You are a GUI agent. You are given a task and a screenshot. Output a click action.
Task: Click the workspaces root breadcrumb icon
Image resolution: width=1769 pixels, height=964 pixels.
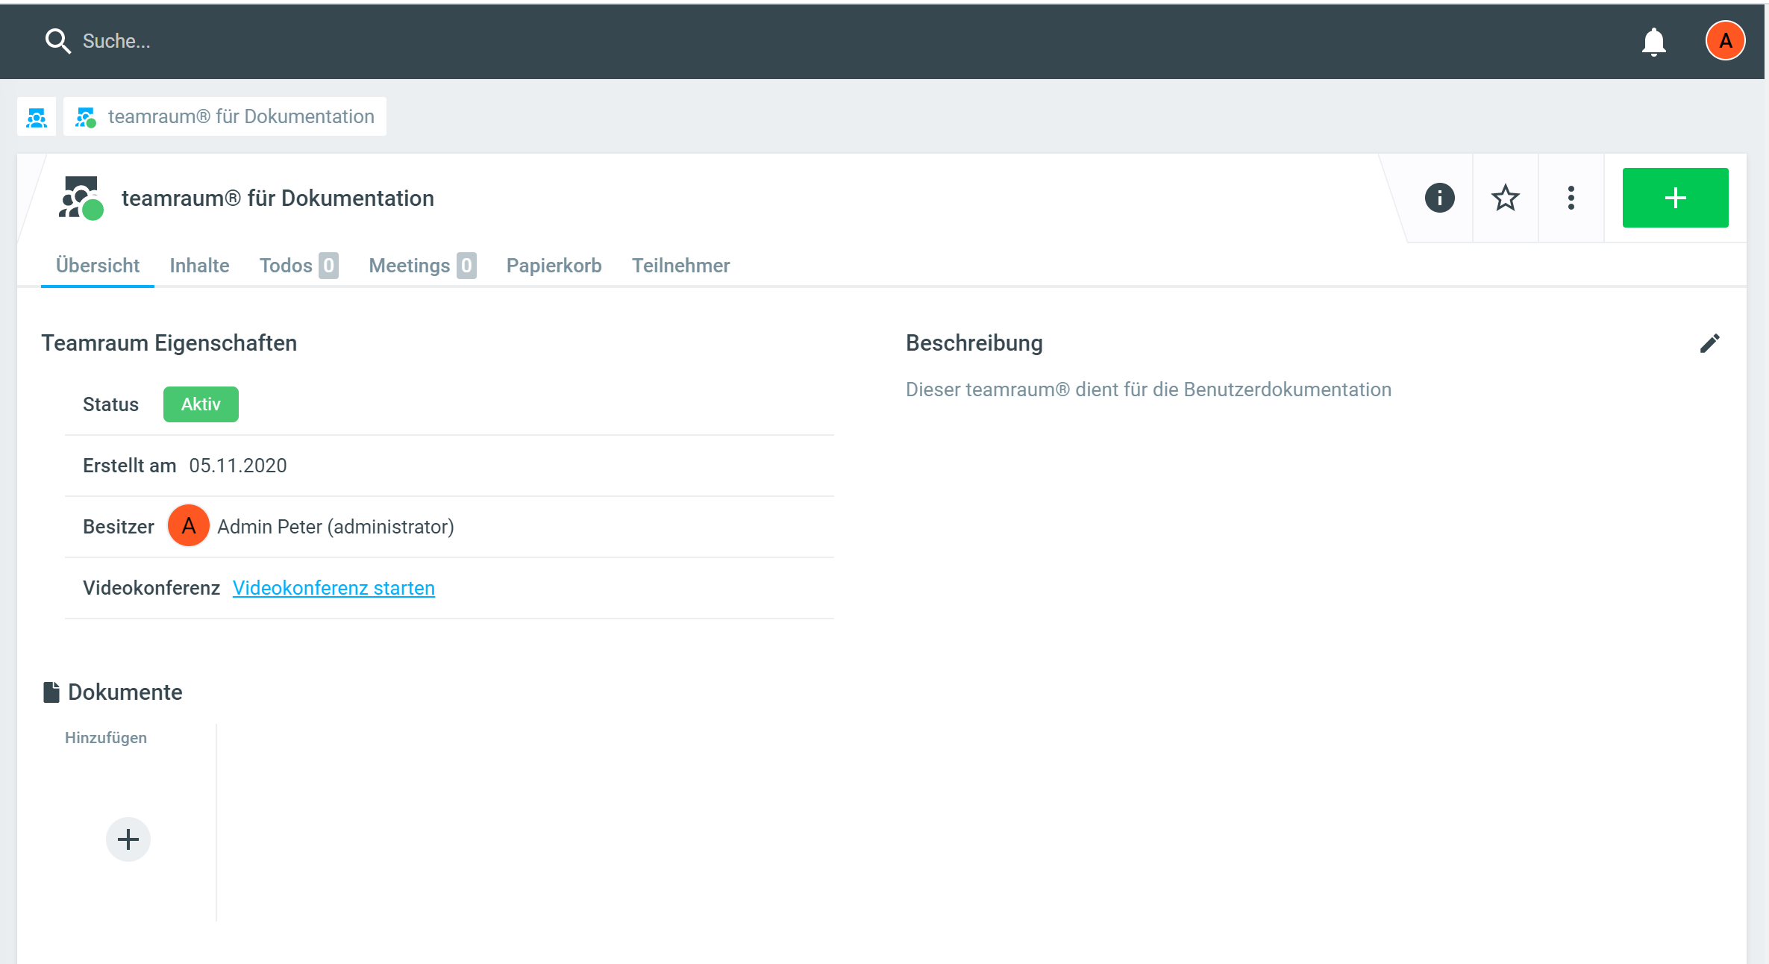(x=37, y=117)
